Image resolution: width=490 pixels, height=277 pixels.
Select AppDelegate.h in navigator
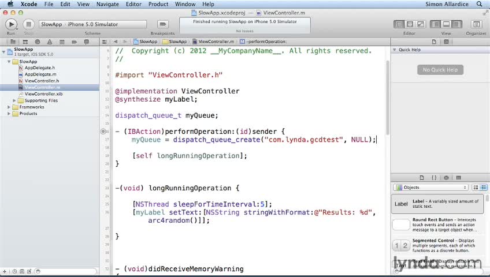click(x=40, y=68)
